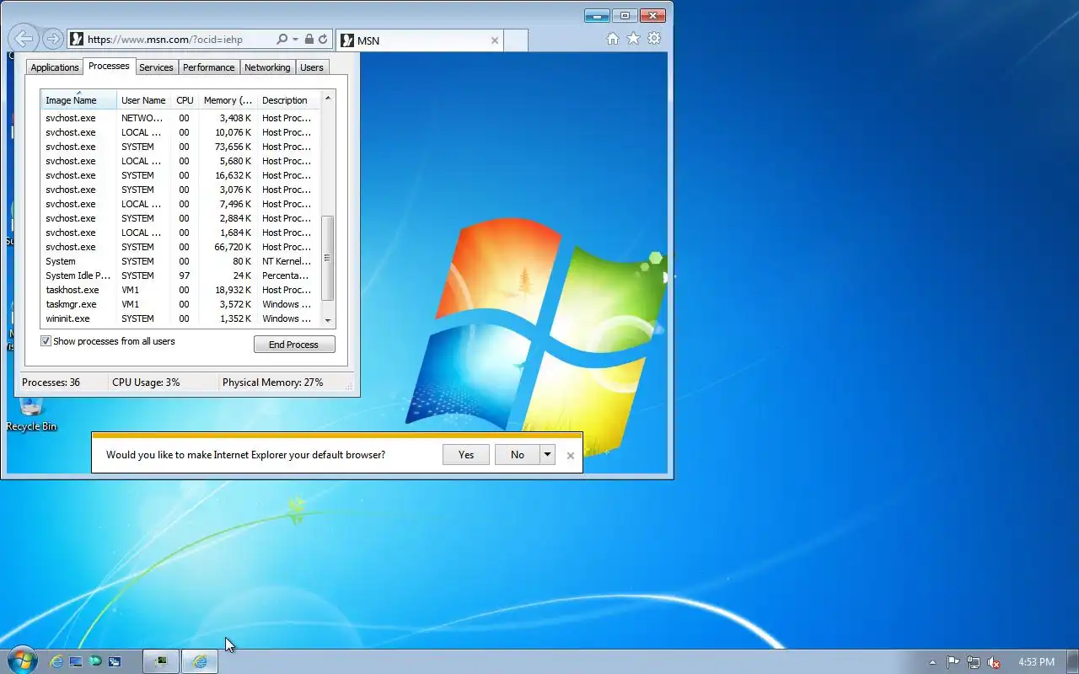Screen dimensions: 1079x674
Task: Show hidden system tray icons
Action: (932, 662)
